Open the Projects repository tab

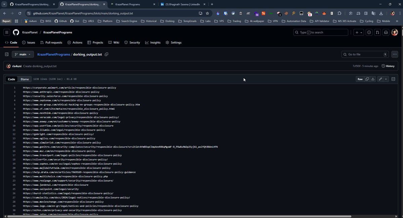95,42
